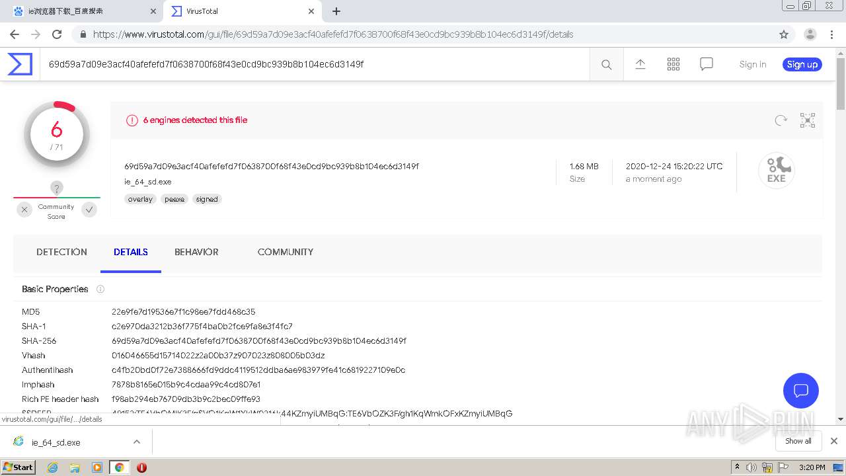Screen dimensions: 846x476
Task: Switch to the VirusTotal browser tab
Action: click(x=242, y=11)
